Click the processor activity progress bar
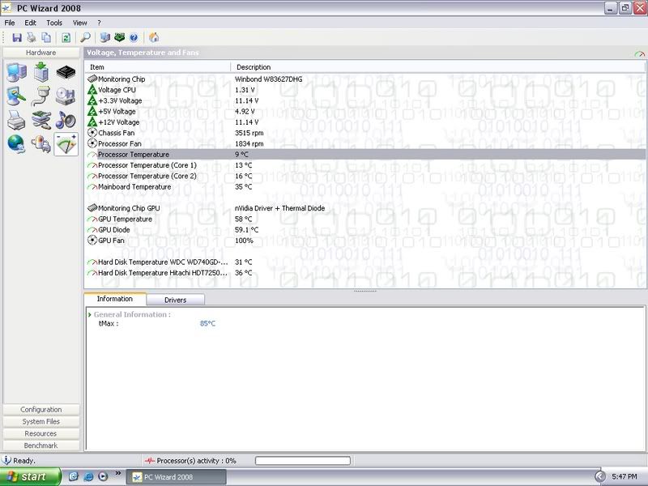The height and width of the screenshot is (486, 648). pos(302,460)
